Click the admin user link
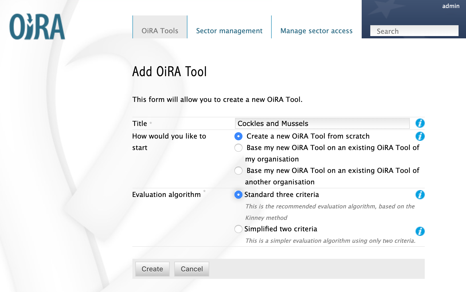This screenshot has width=466, height=292. click(451, 6)
